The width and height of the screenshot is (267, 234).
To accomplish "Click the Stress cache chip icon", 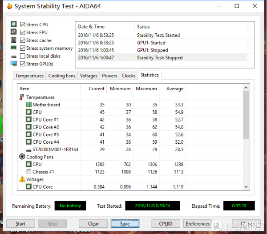I will point(14,40).
